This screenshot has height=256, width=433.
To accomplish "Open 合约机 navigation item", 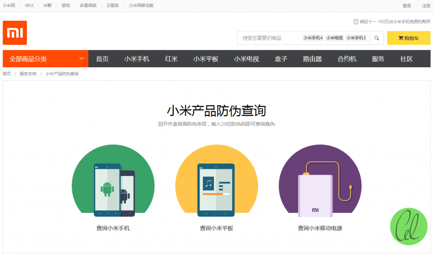I will pyautogui.click(x=347, y=59).
